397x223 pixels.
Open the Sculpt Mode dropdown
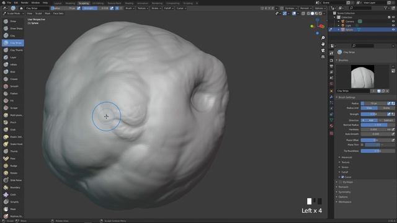click(13, 14)
